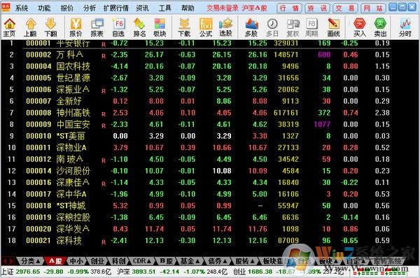Screen dimensions: 420x278
Task: Select the 国农科技 stock row
Action: point(195,67)
